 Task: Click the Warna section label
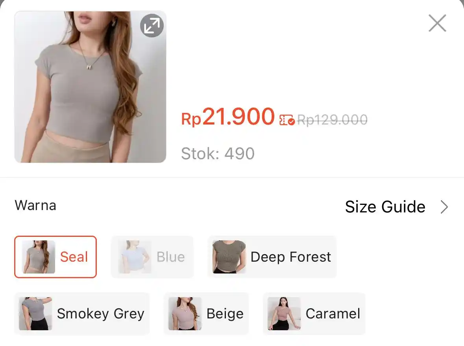[35, 205]
